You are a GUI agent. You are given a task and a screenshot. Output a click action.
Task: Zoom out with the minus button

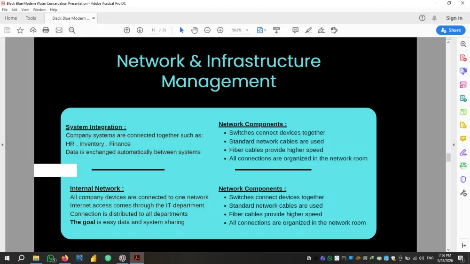point(207,30)
